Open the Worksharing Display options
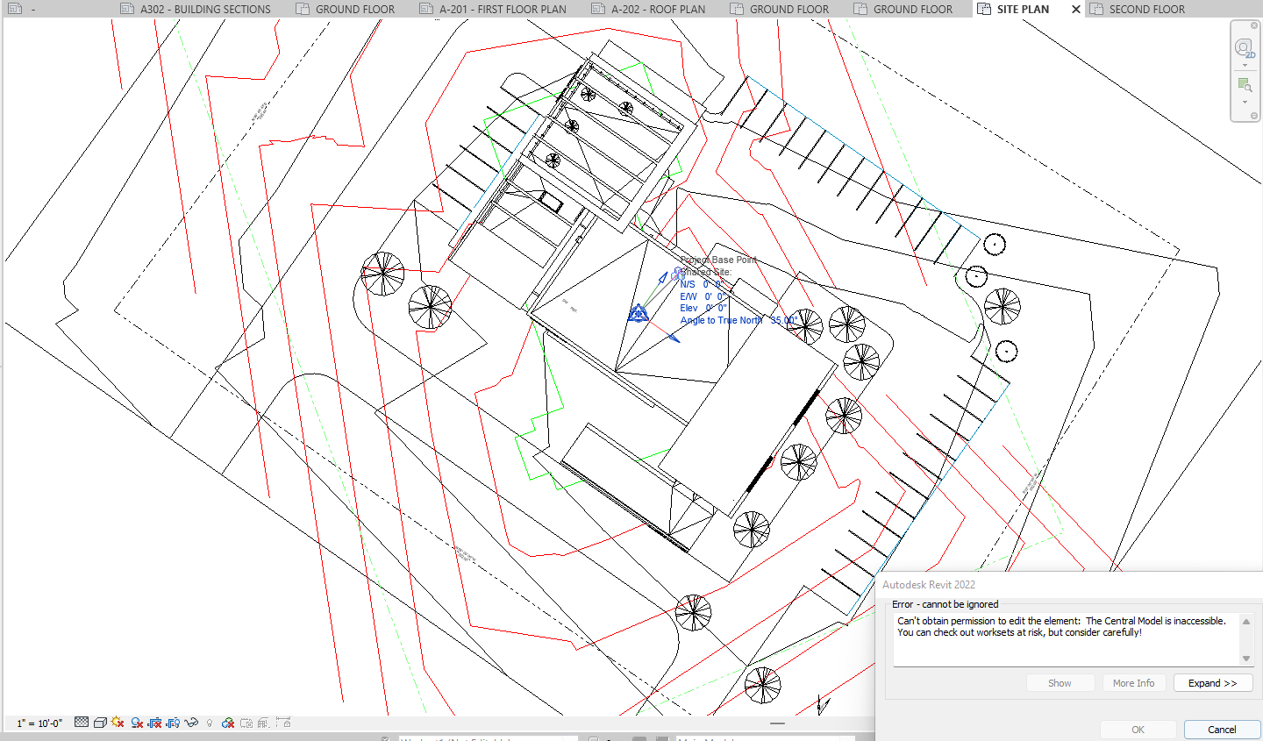 pyautogui.click(x=228, y=723)
